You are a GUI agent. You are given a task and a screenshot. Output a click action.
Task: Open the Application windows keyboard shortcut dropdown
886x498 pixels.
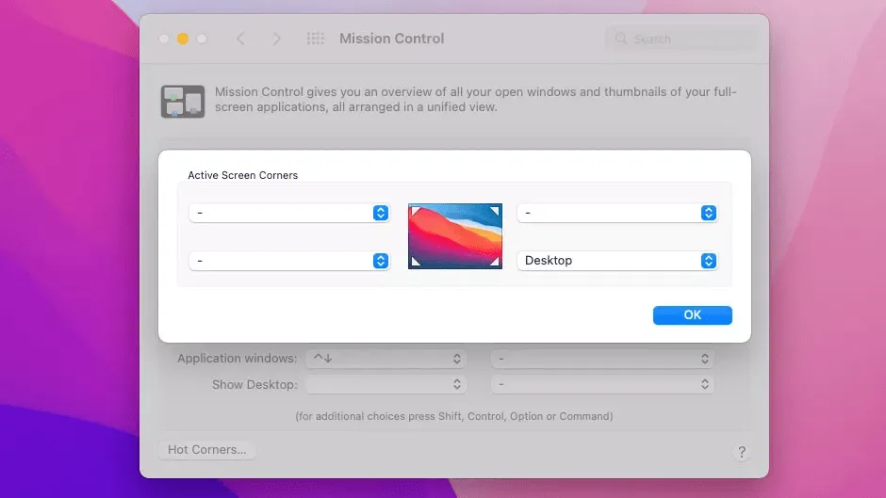coord(386,359)
